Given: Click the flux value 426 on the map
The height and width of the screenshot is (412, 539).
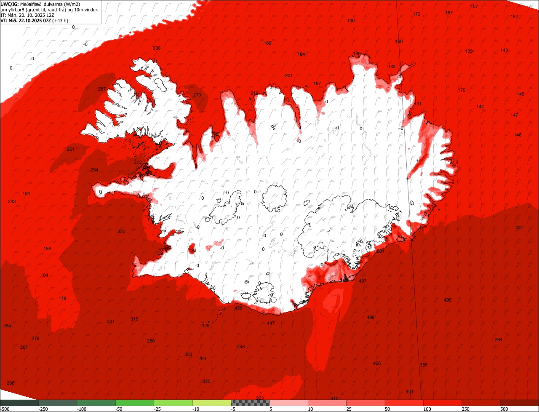Looking at the screenshot, I should 377,363.
